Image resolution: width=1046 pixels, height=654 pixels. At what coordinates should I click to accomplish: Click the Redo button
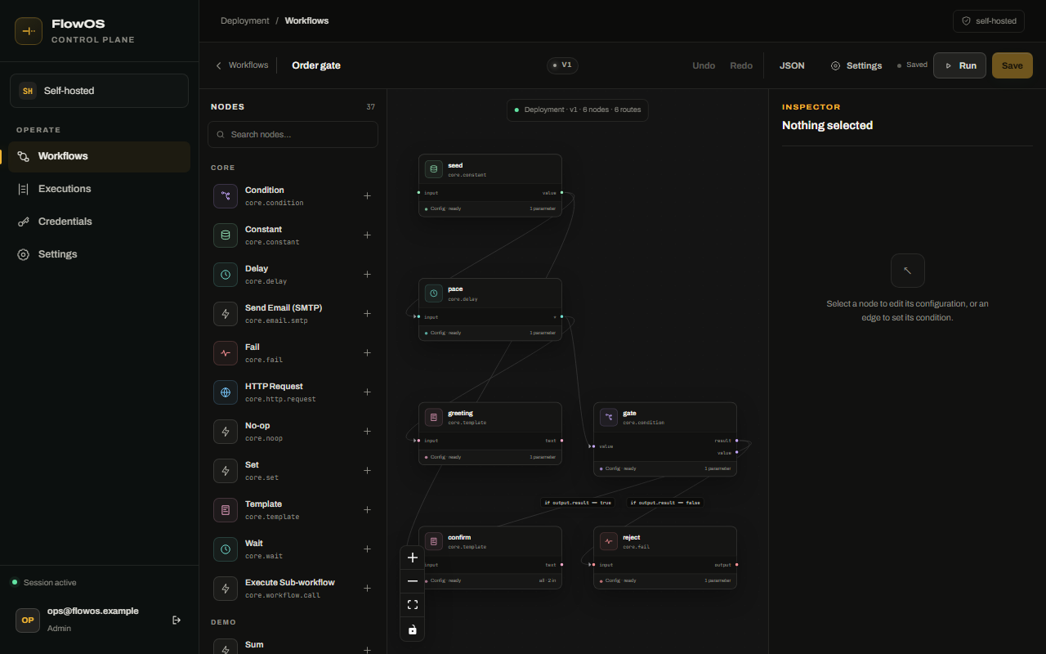tap(741, 65)
